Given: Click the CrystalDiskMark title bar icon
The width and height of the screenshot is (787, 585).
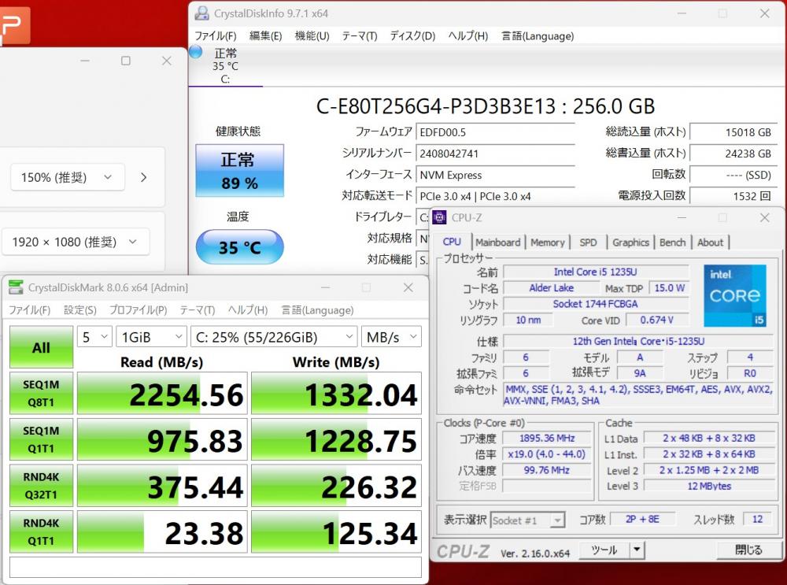Looking at the screenshot, I should pos(16,287).
